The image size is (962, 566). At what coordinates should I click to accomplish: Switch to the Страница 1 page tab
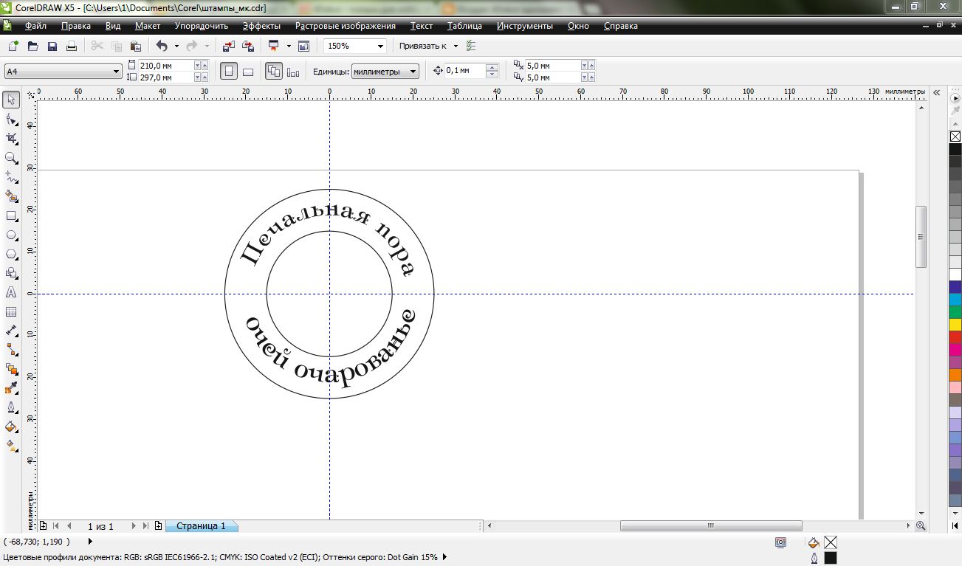199,526
